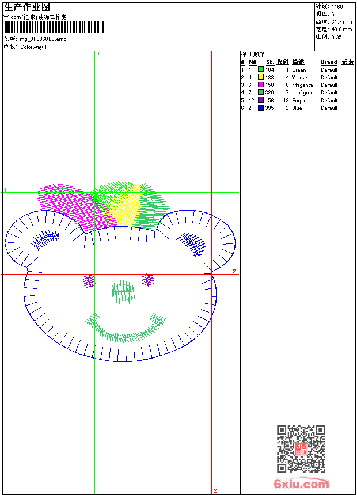Viewport: 357px width, 495px height.
Task: Select the Yellow description cell
Action: (x=299, y=77)
